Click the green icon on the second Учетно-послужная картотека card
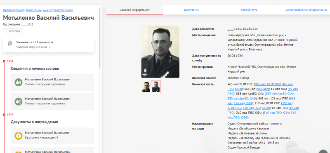The width and height of the screenshot is (330, 153). [19, 101]
